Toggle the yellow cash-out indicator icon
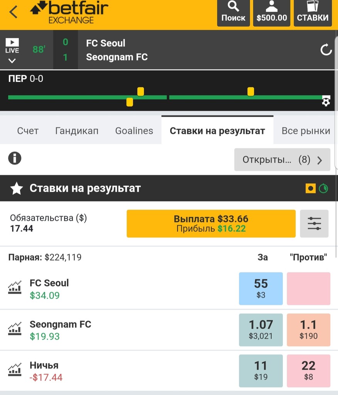 (x=311, y=188)
